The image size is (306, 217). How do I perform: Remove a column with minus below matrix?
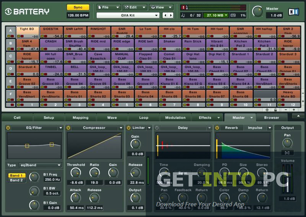[286, 110]
